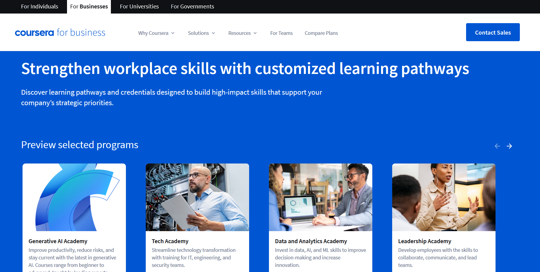
Task: Open the Leadership Academy card image
Action: 444,197
